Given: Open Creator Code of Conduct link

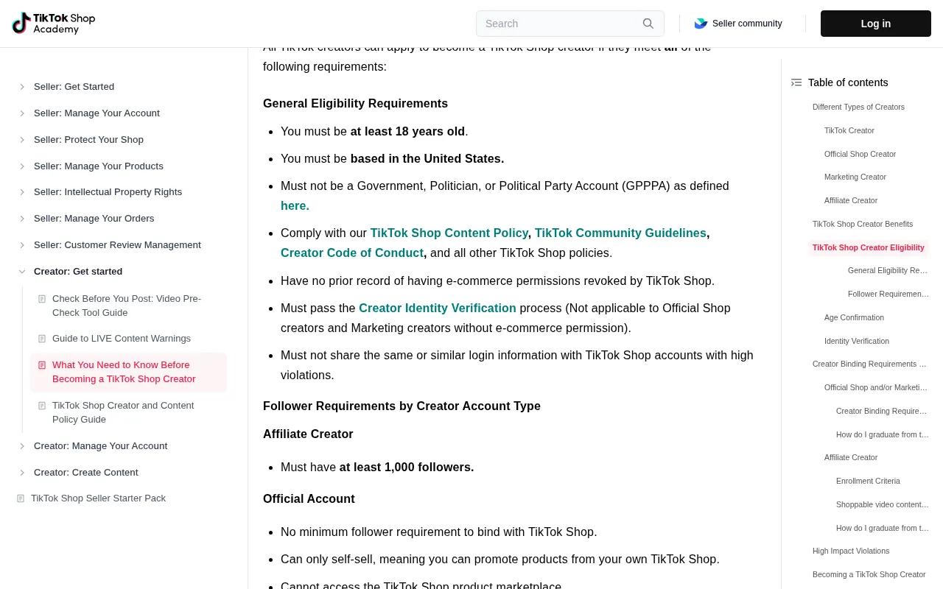Looking at the screenshot, I should point(352,253).
